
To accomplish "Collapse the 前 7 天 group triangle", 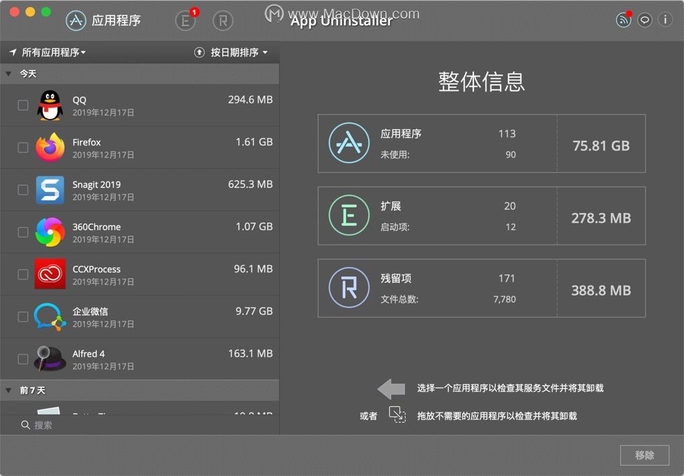I will point(8,390).
